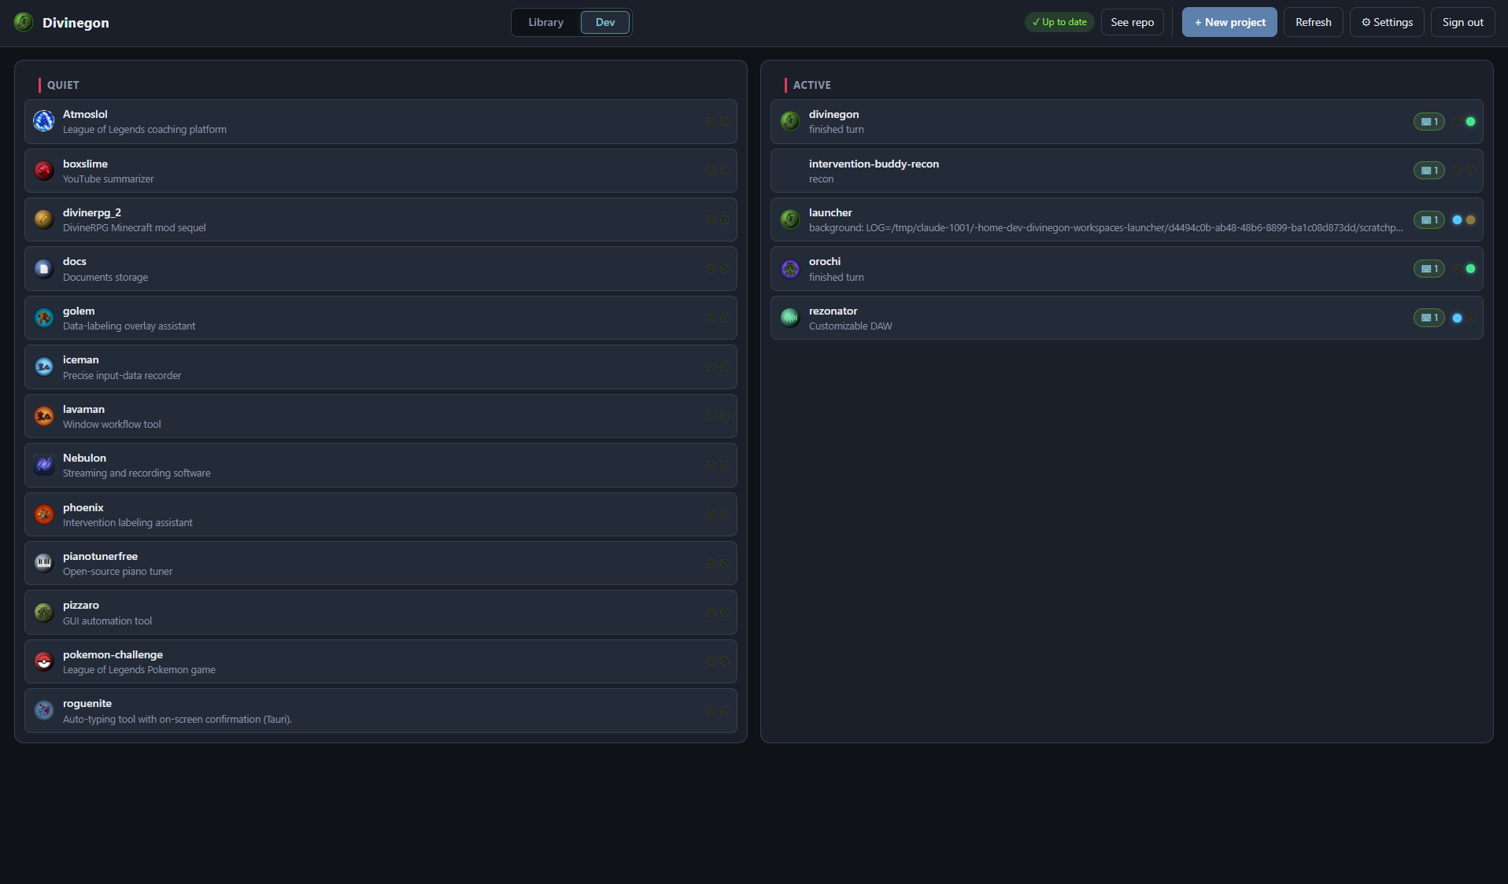This screenshot has width=1508, height=884.
Task: Click 'Customizable DAW' description under rezonator
Action: pos(850,326)
